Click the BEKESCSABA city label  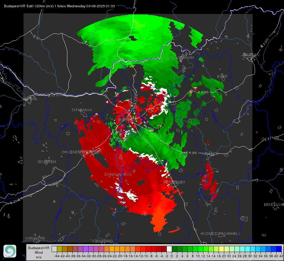point(274,205)
